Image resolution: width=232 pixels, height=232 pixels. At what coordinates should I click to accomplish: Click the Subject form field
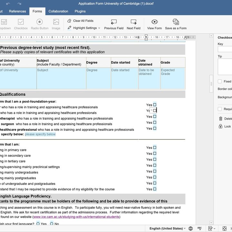61,78
